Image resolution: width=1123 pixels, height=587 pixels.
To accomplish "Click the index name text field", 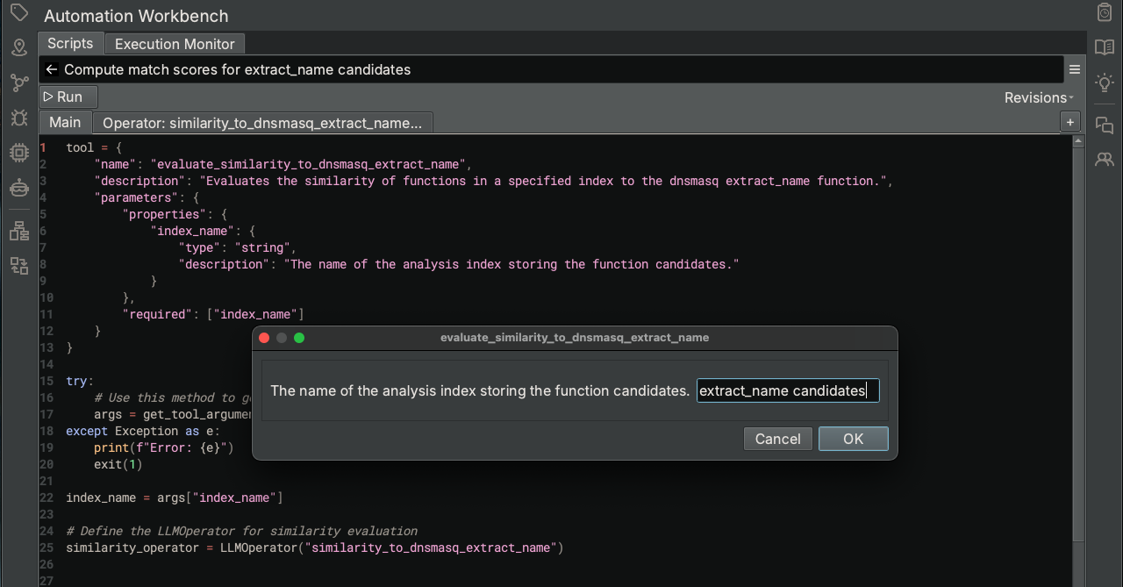I will pos(787,390).
